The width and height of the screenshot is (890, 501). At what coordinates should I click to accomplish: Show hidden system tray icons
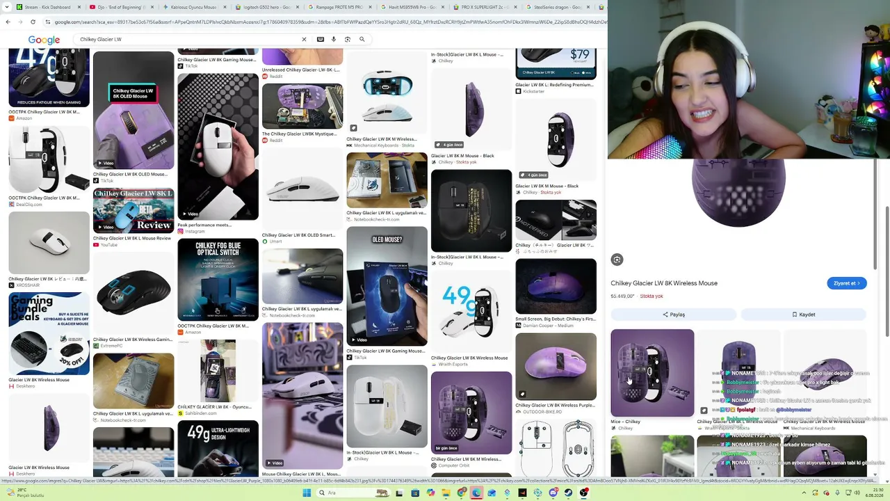coord(804,493)
